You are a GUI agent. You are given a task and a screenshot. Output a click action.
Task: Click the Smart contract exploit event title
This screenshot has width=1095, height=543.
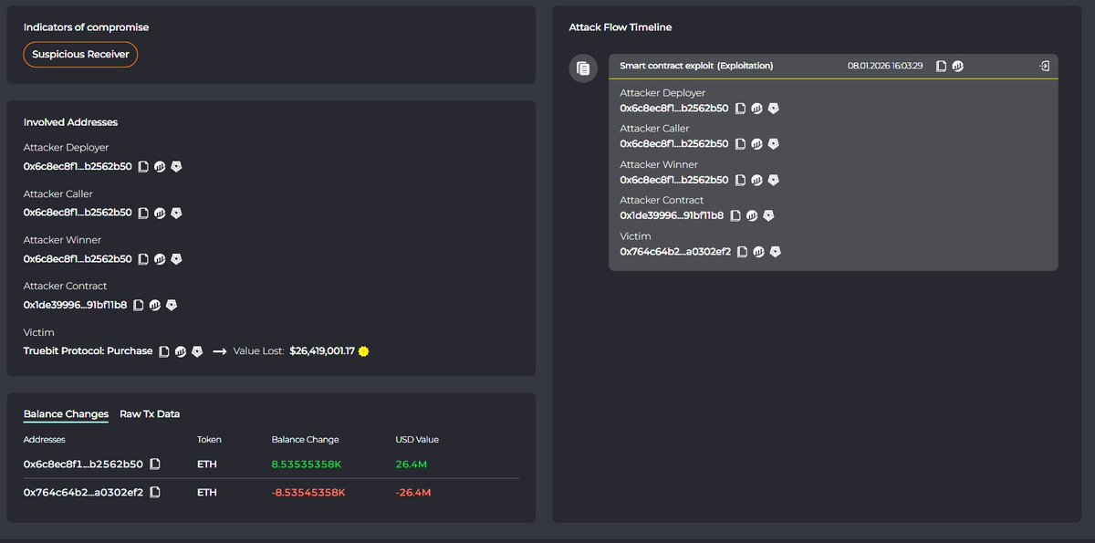[695, 66]
